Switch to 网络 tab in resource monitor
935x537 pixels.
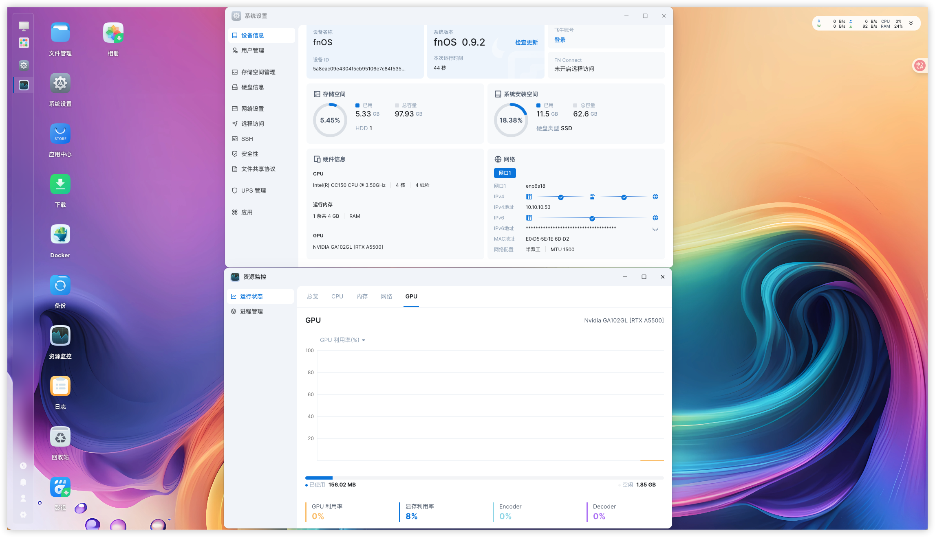pos(386,296)
